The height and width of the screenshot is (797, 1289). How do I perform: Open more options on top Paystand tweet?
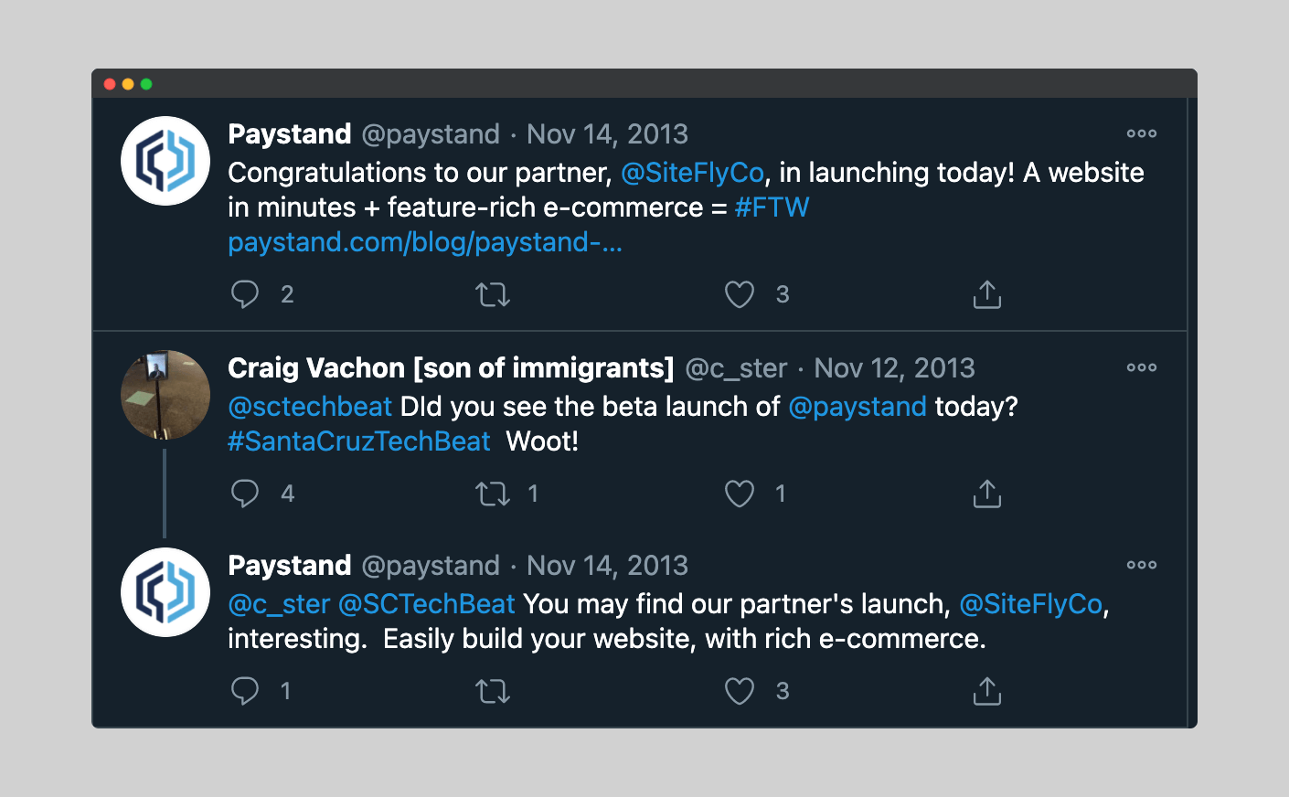coord(1142,133)
